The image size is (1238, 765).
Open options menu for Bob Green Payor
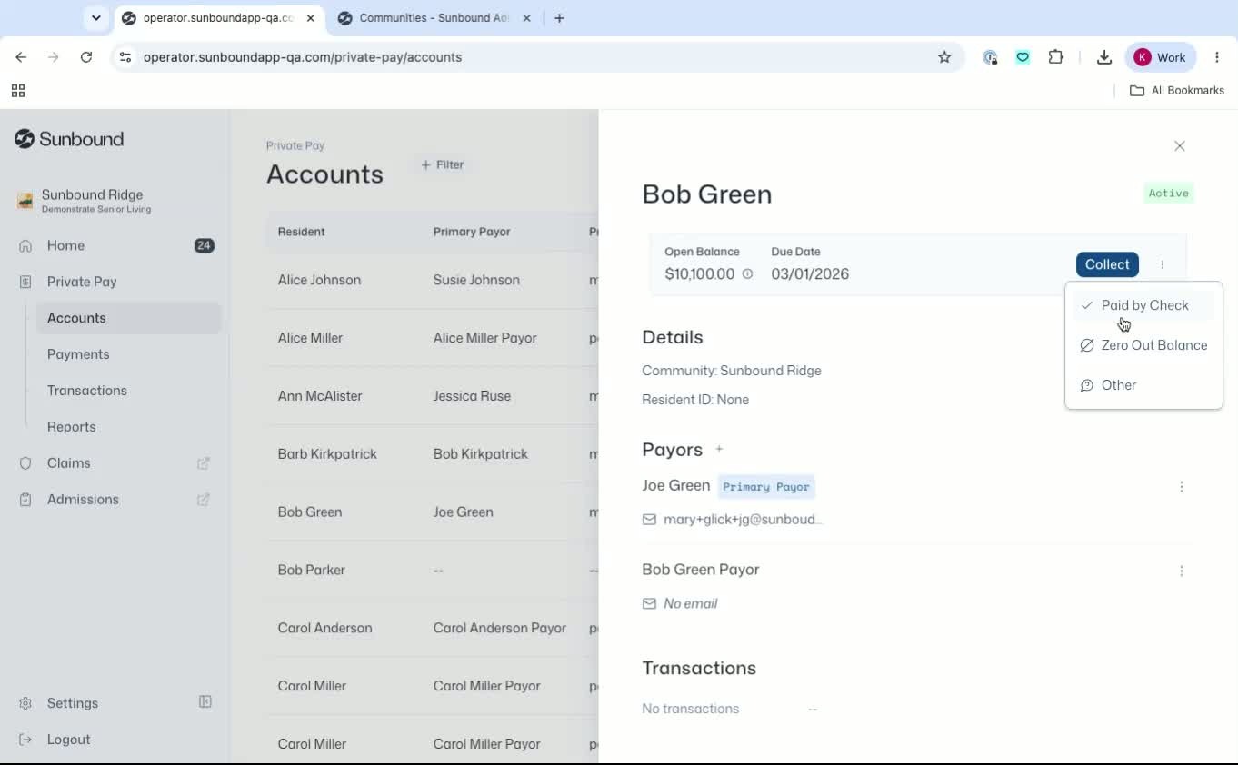(1182, 571)
